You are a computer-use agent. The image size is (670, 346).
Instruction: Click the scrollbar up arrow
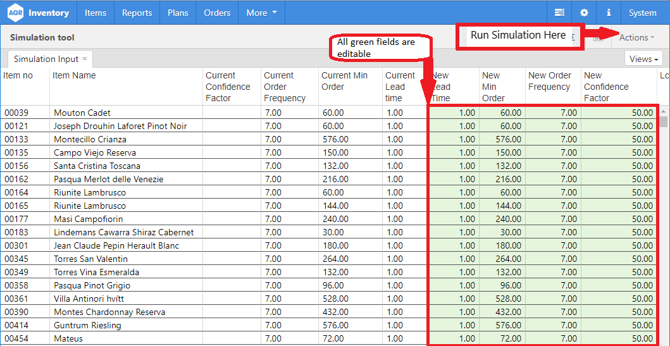coord(663,121)
